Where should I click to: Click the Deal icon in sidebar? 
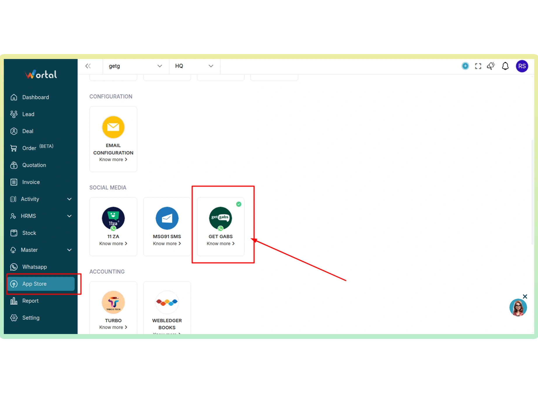[14, 131]
